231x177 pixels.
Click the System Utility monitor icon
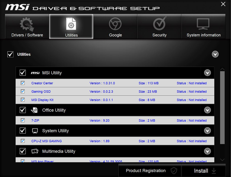pyautogui.click(x=35, y=131)
